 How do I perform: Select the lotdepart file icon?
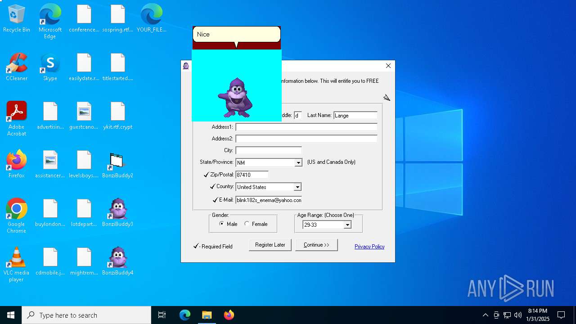point(84,213)
